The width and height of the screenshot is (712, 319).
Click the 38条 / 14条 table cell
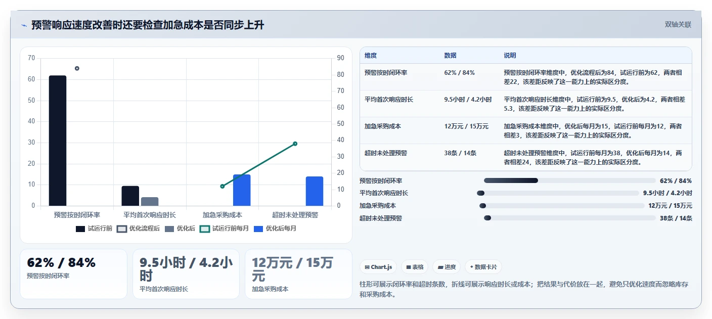point(460,153)
